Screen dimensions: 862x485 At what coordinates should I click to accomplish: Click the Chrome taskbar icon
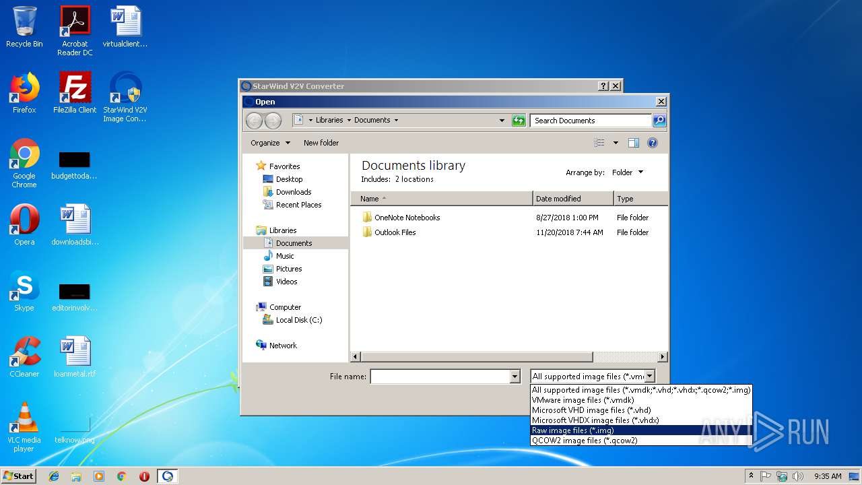pos(122,476)
